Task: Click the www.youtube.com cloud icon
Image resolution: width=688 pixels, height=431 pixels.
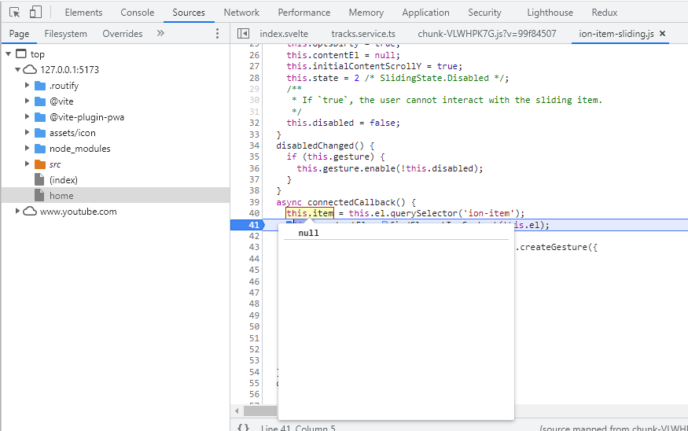Action: point(30,211)
